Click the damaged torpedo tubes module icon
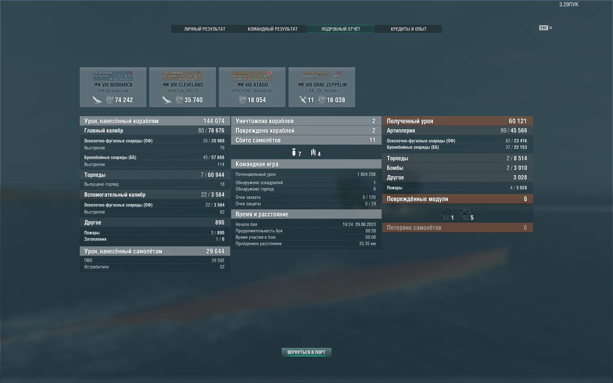Screen dimensions: 613x383 click(446, 213)
